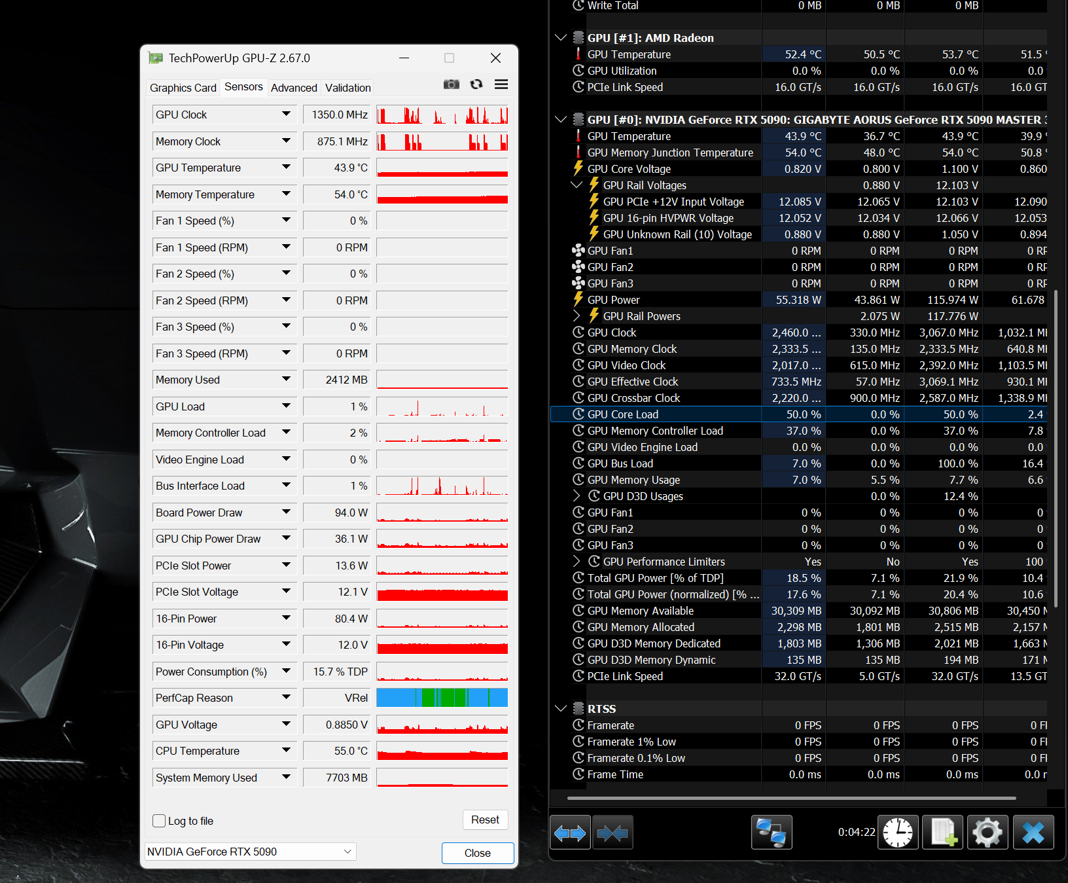Collapse the GPU [#0] NVIDIA GeForce RTX 5090 group
The image size is (1068, 883).
[561, 120]
